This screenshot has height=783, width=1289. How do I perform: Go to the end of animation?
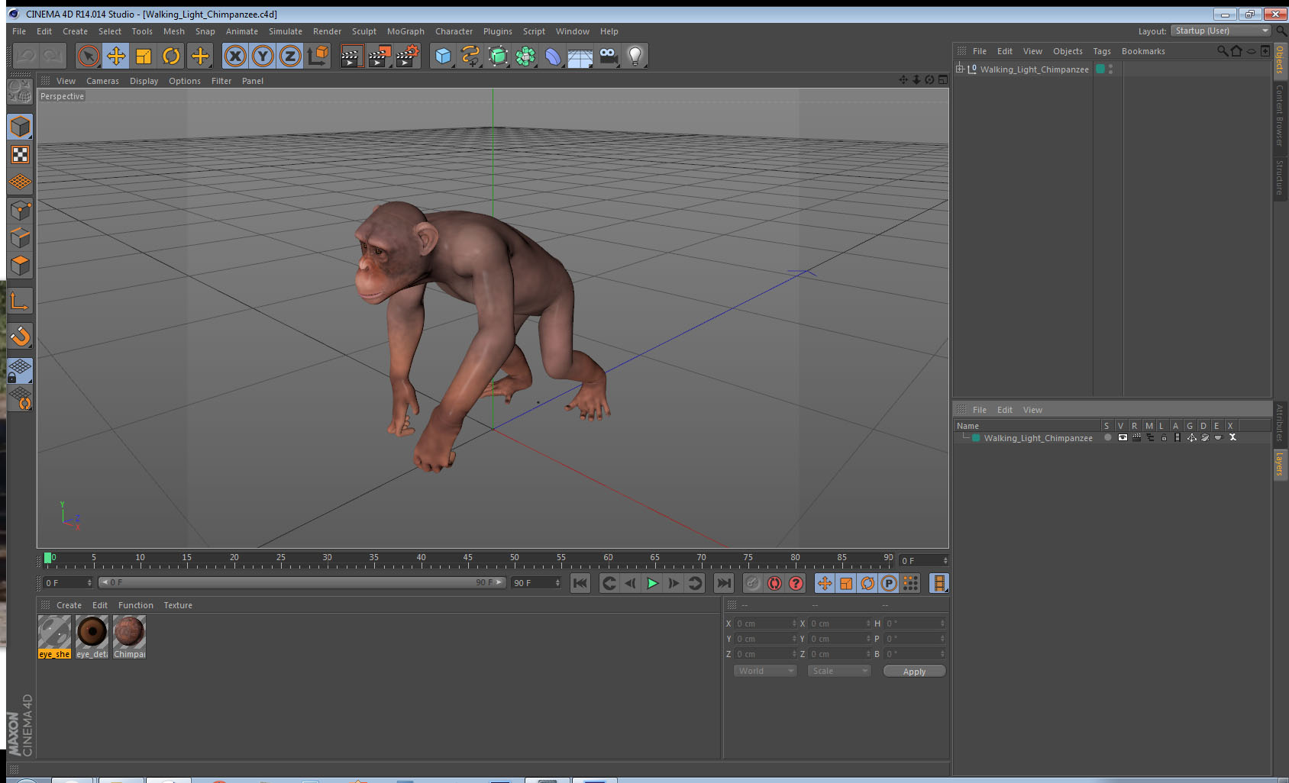pyautogui.click(x=723, y=583)
